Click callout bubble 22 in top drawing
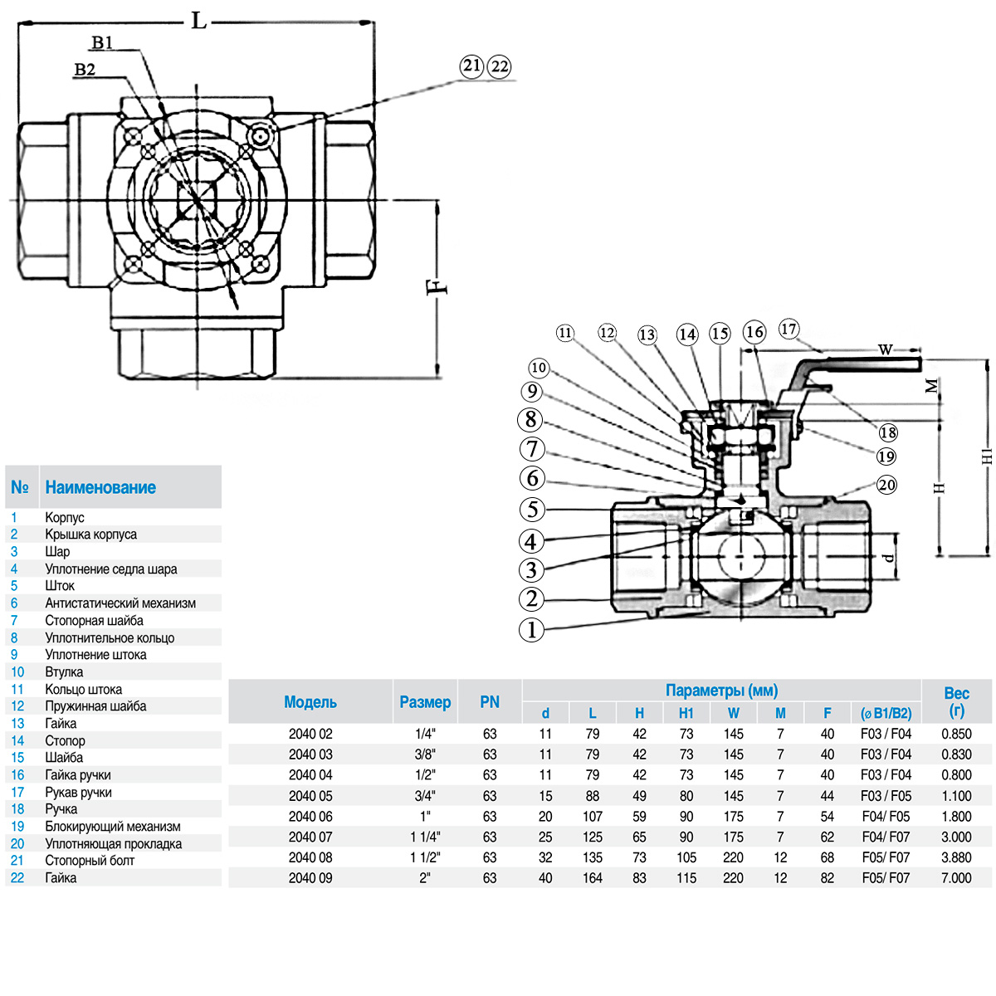The image size is (996, 996). click(500, 66)
